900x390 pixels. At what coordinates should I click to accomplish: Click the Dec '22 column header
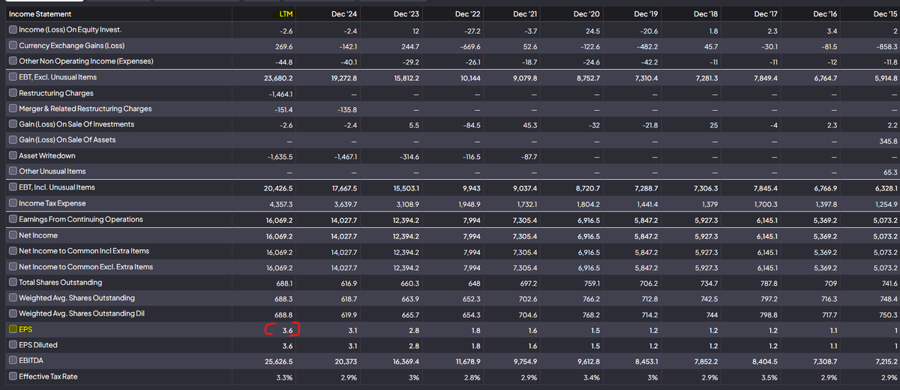468,14
